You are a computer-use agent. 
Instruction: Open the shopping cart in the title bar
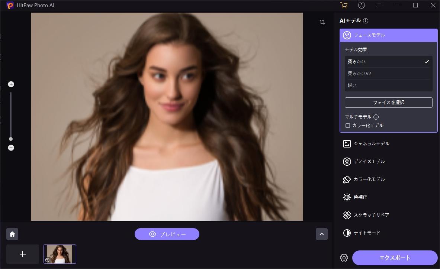click(344, 5)
